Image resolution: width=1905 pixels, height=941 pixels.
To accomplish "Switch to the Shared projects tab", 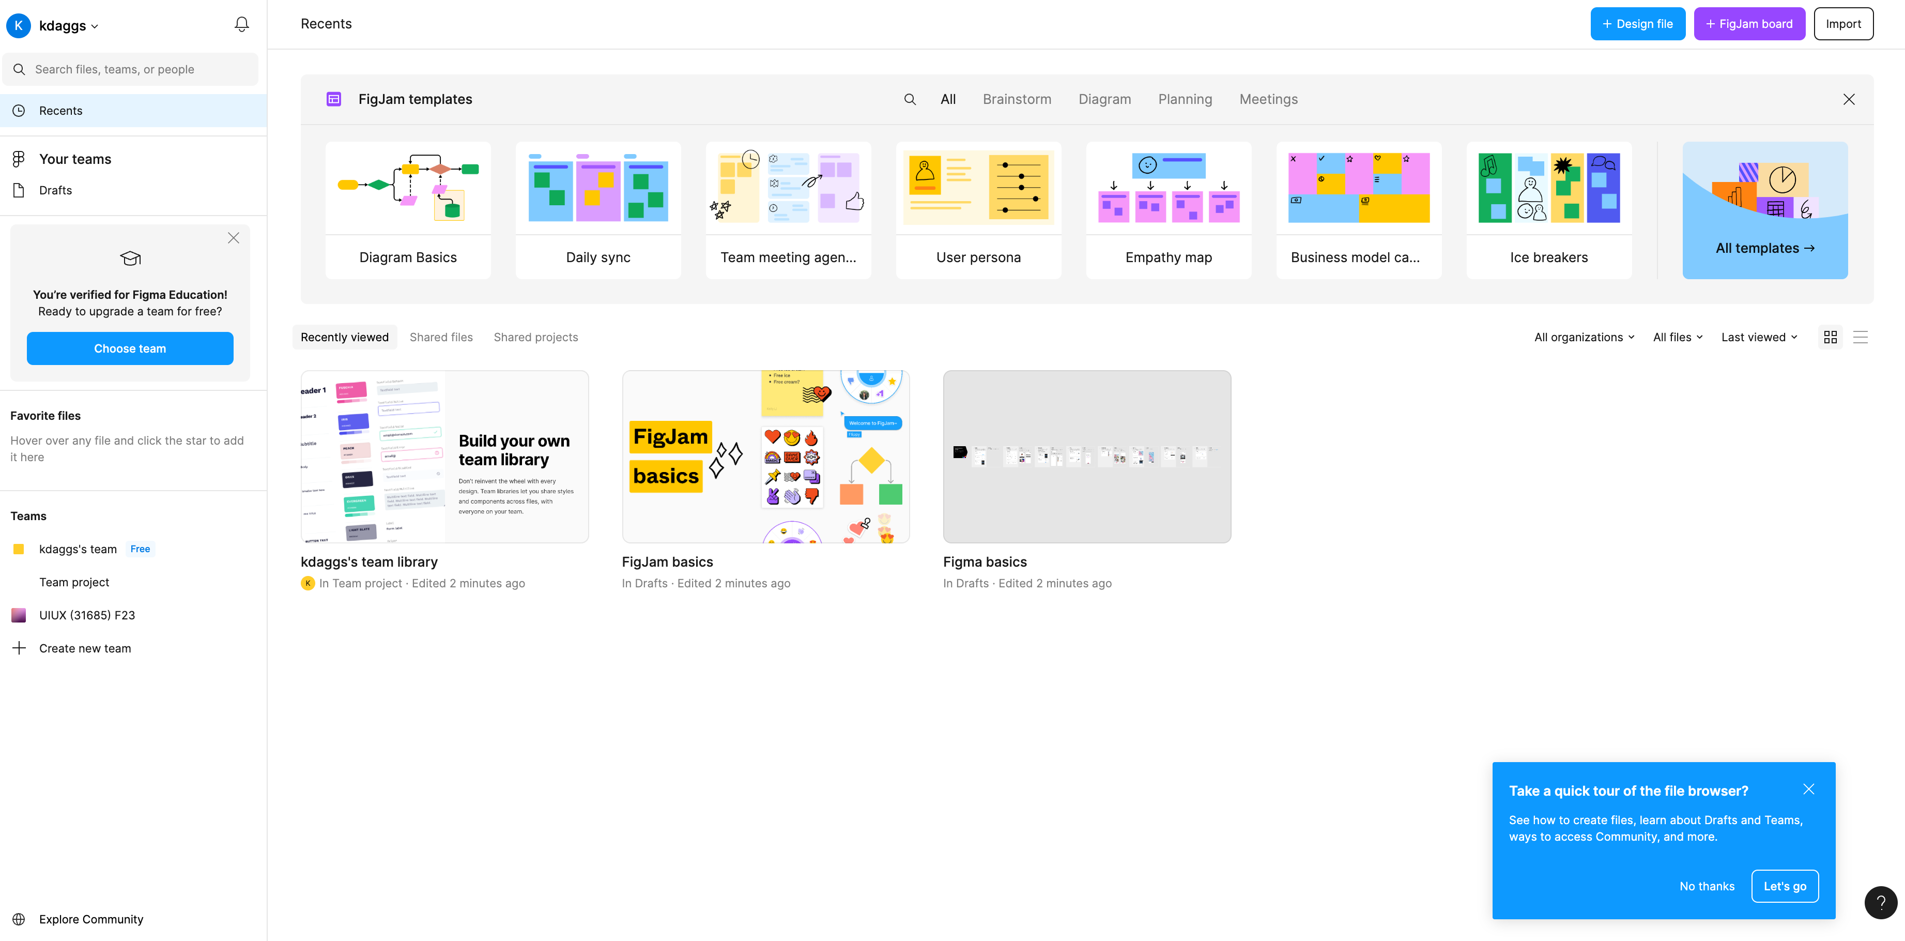I will tap(536, 337).
